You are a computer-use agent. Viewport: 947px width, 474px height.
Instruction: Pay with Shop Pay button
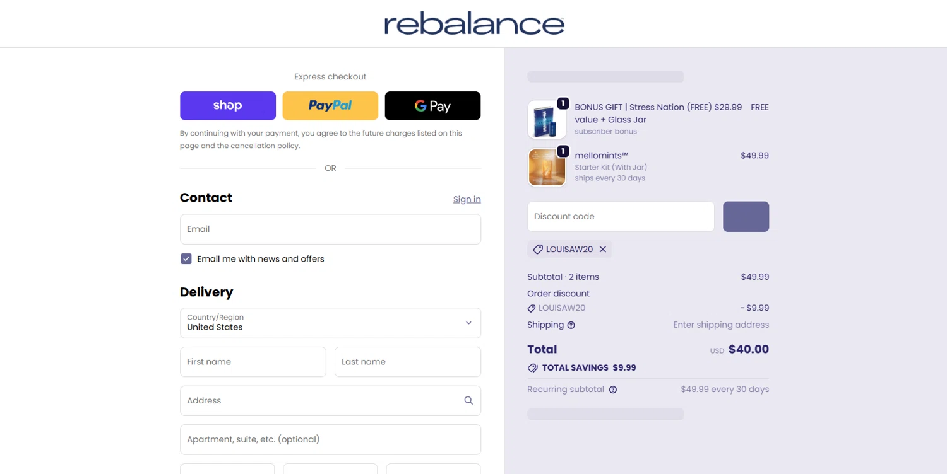228,106
